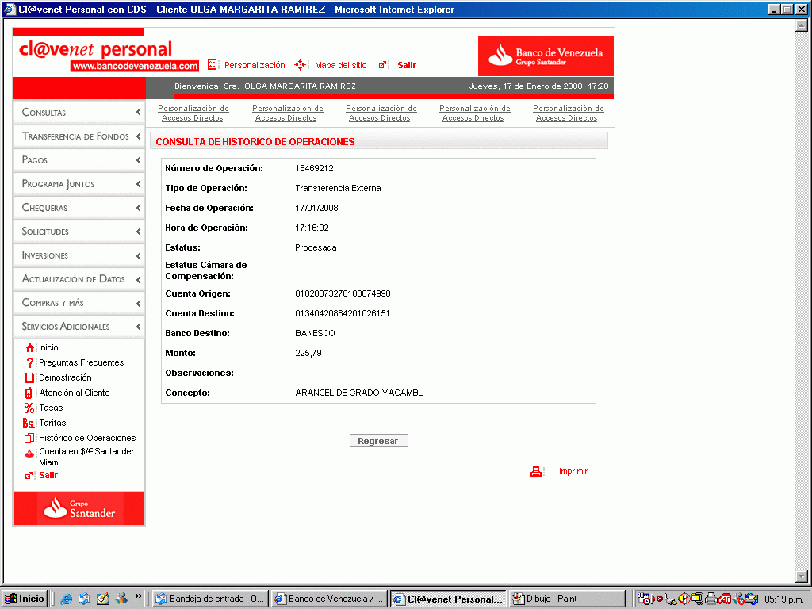This screenshot has width=812, height=609.
Task: Click the Inicio home icon in sidebar
Action: [x=30, y=348]
